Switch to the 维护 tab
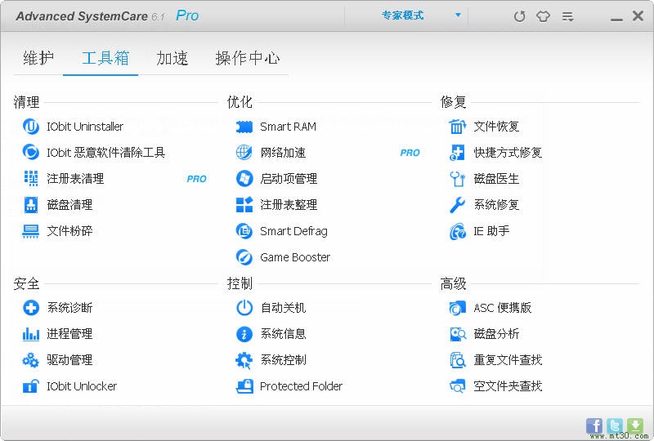The height and width of the screenshot is (441, 654). pyautogui.click(x=38, y=58)
